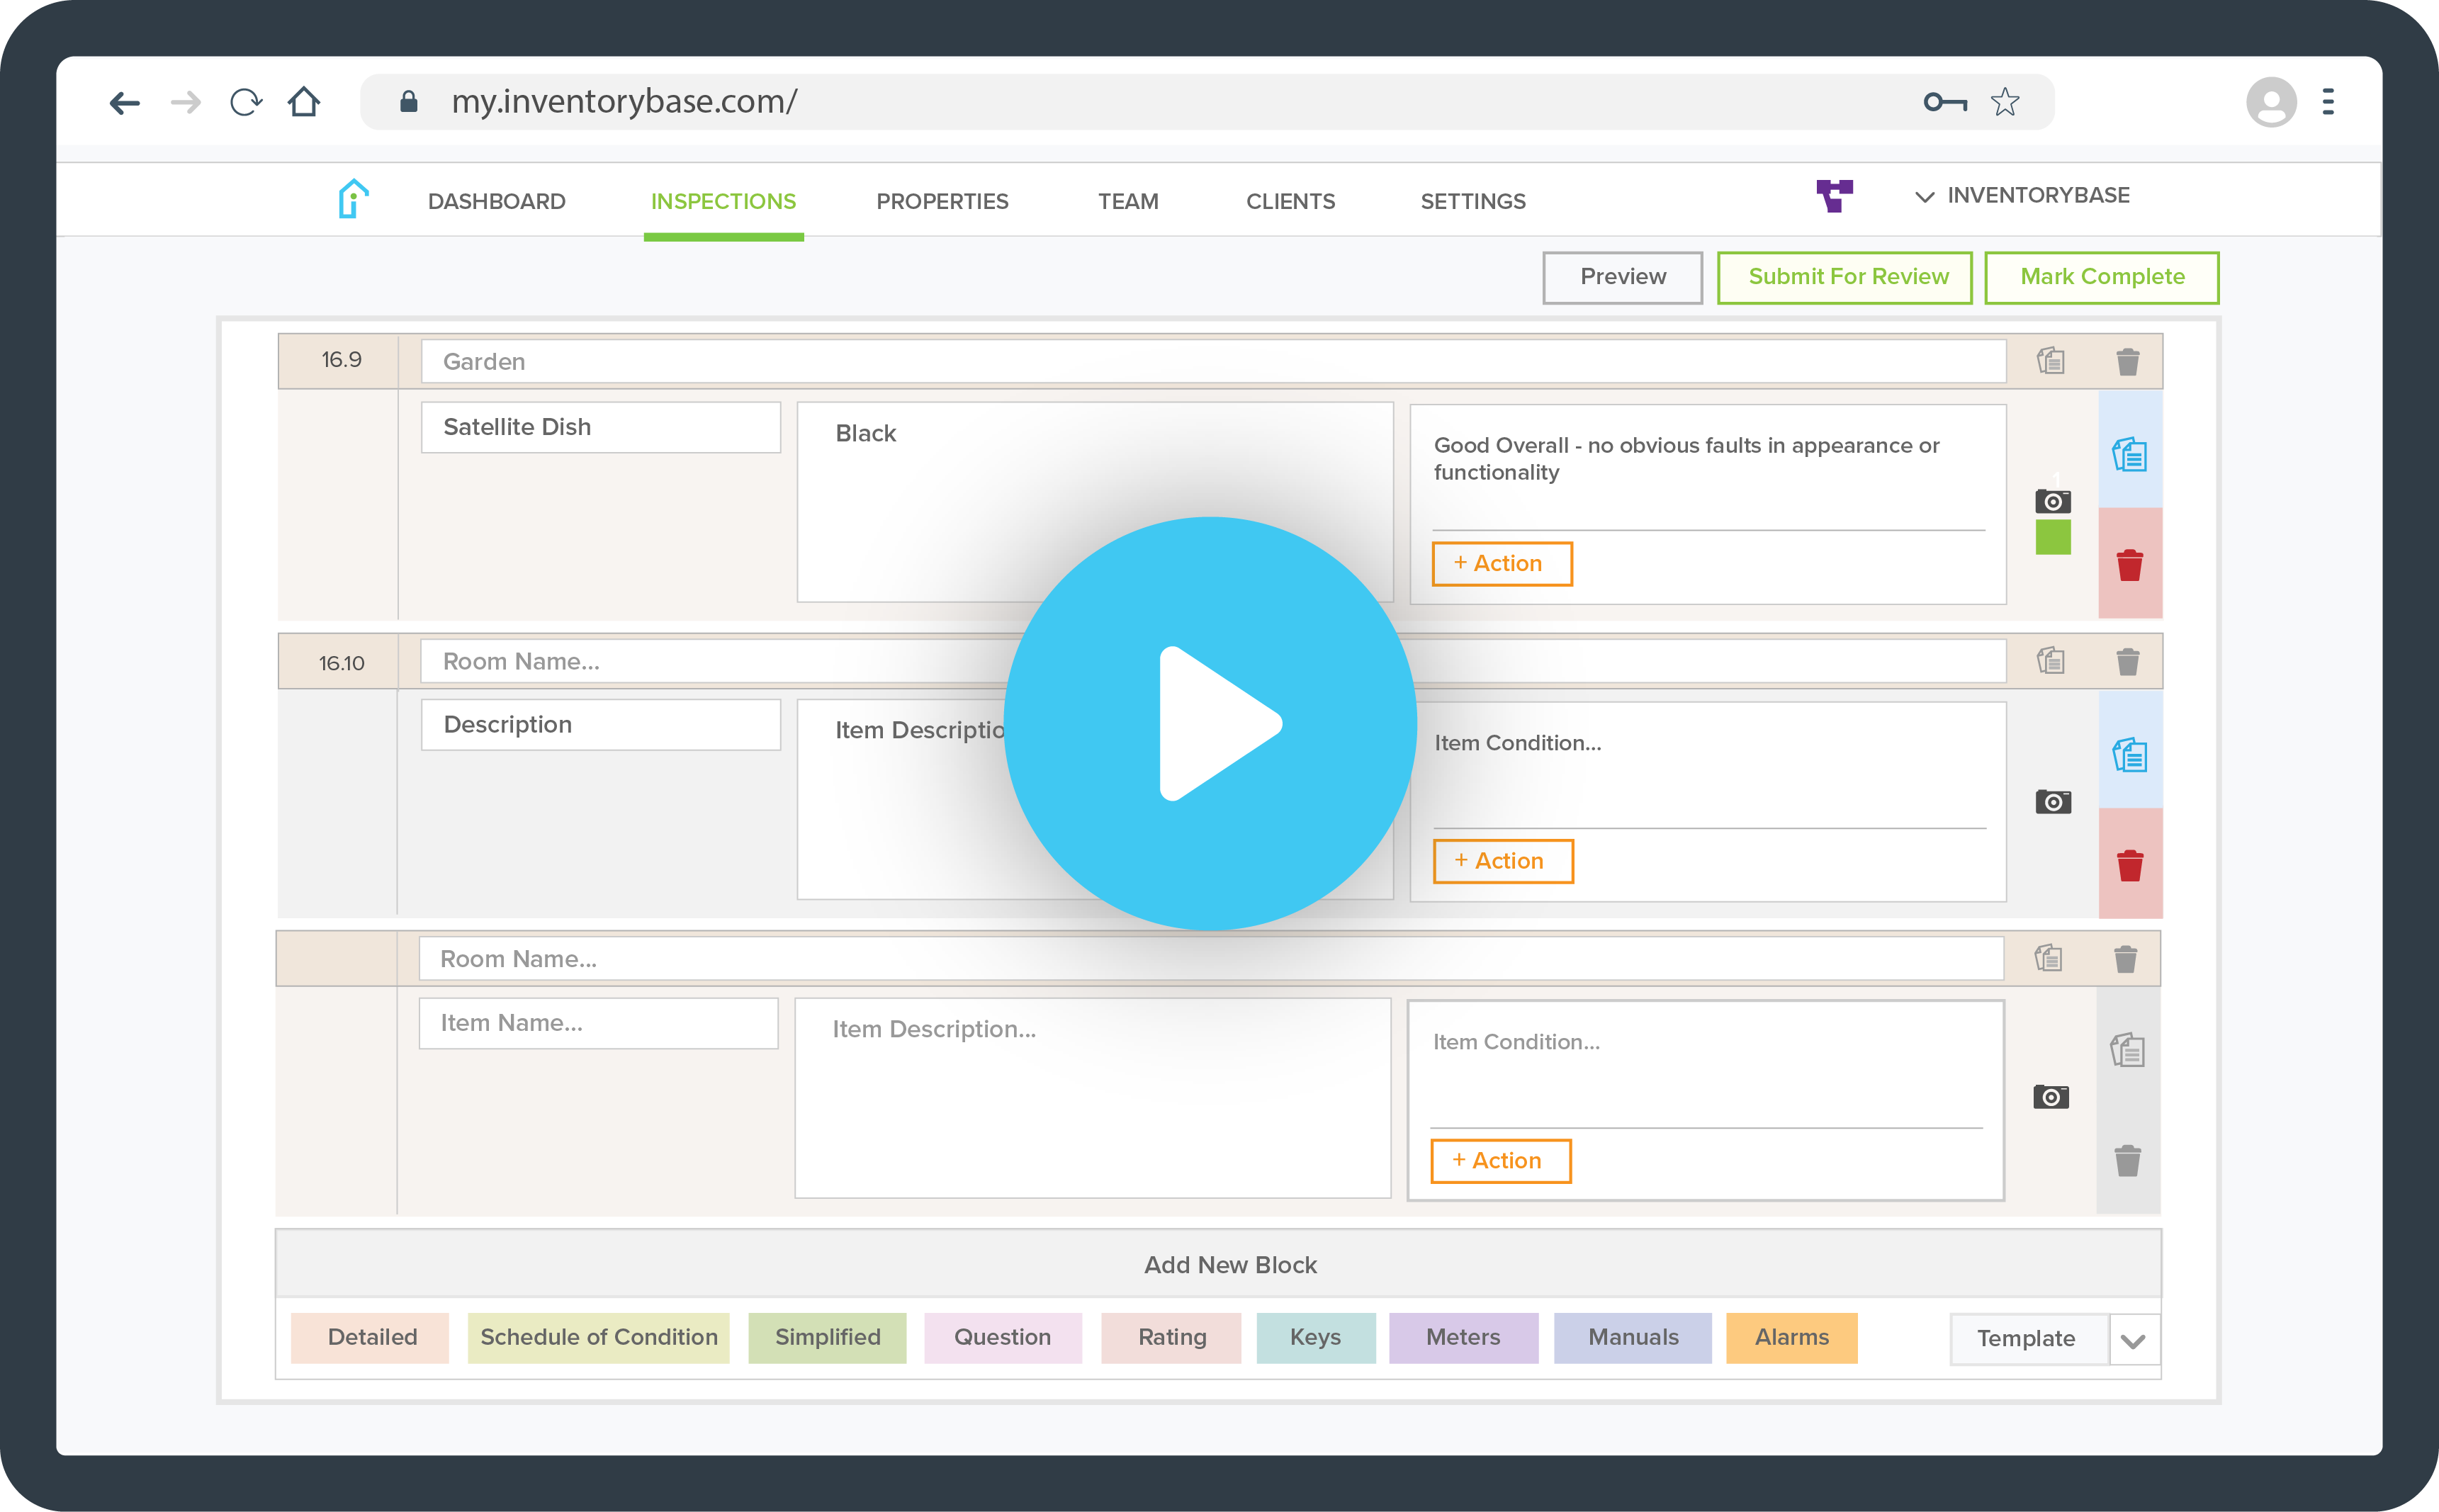The image size is (2439, 1512).
Task: Switch to the PROPERTIES tab
Action: (x=942, y=202)
